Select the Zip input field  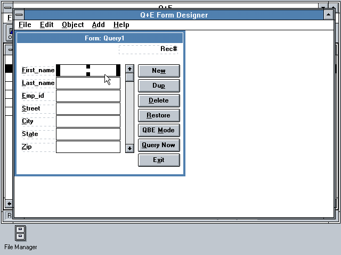pyautogui.click(x=88, y=147)
